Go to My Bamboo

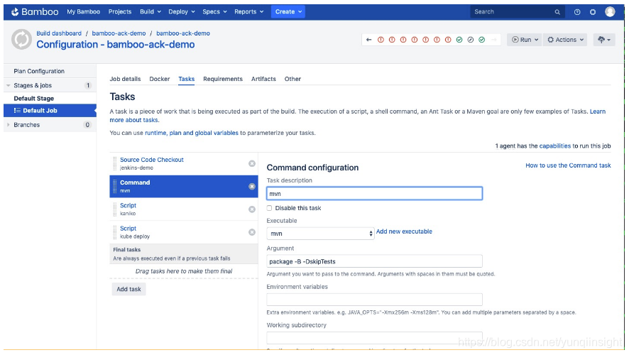84,11
